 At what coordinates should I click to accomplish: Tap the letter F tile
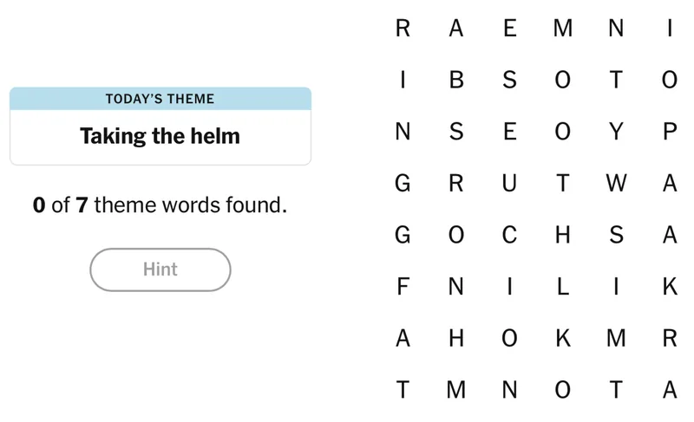pos(403,287)
